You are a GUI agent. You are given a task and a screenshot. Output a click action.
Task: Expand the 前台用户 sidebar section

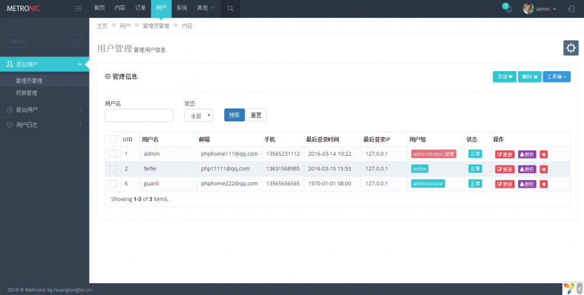click(44, 110)
